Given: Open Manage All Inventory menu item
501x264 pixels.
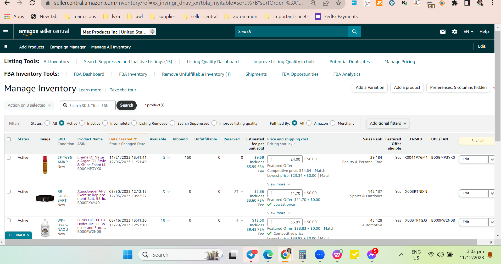Looking at the screenshot, I should pyautogui.click(x=111, y=47).
